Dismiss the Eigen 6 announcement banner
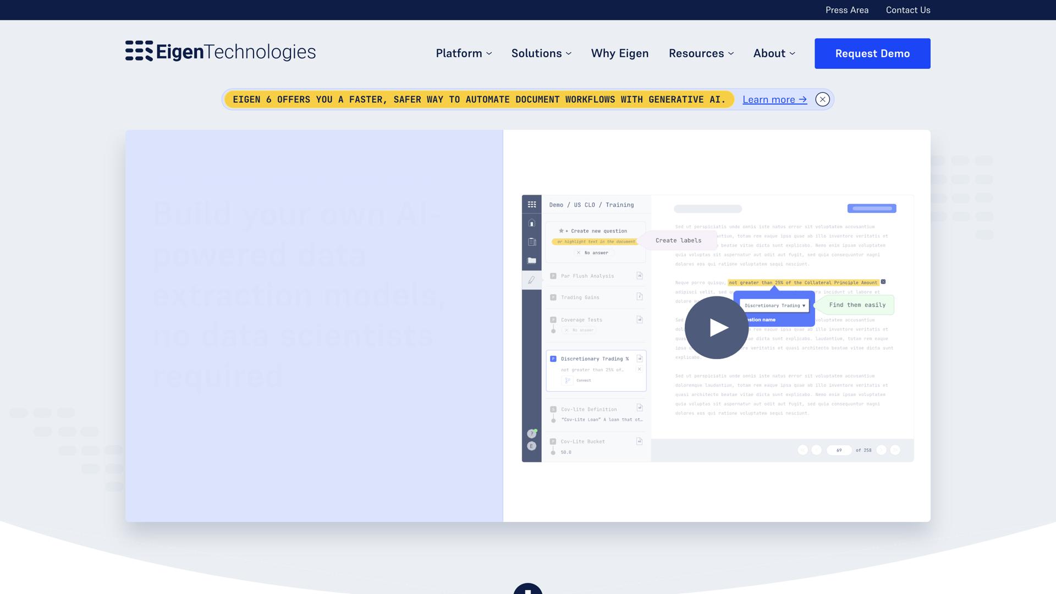 pos(822,100)
